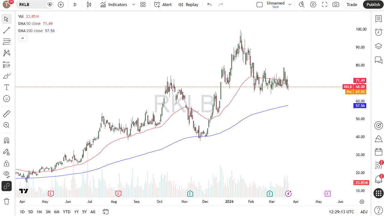384x216 pixels.
Task: Remove objects with the trash icon
Action: pos(7,201)
